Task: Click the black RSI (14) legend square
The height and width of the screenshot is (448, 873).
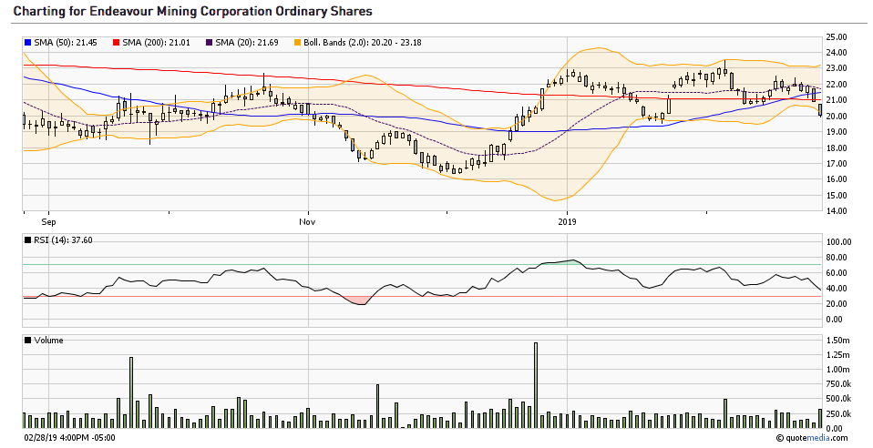Action: click(28, 240)
